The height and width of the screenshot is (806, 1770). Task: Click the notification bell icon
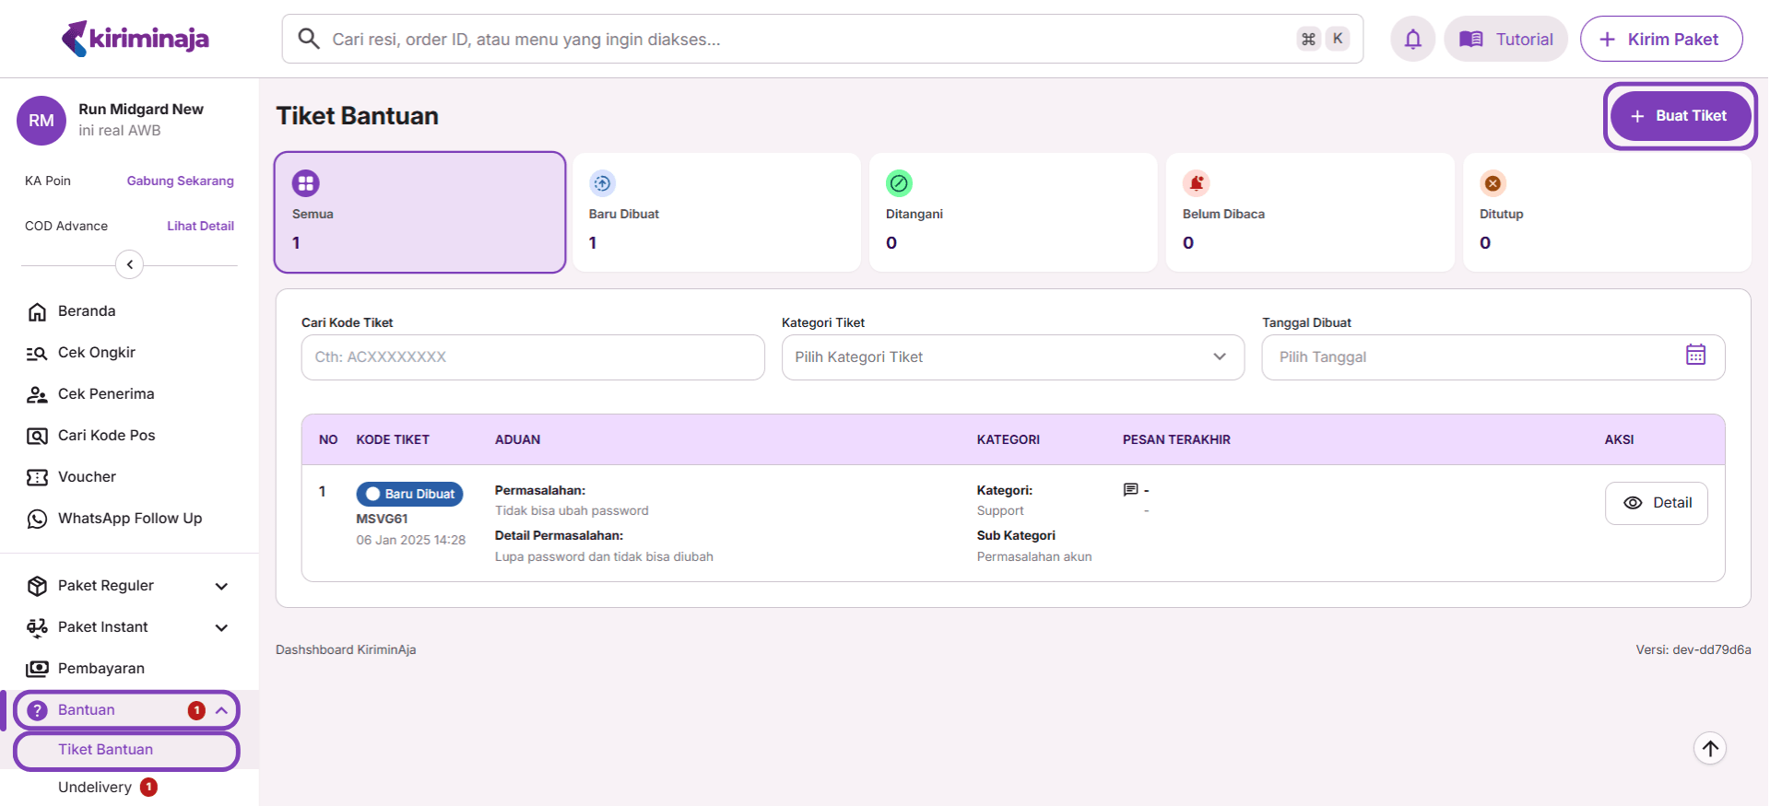coord(1412,40)
